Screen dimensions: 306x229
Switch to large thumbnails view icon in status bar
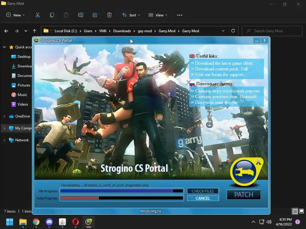tap(302, 211)
